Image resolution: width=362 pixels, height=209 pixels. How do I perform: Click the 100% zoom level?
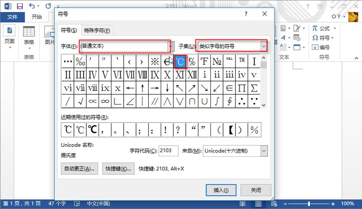tap(347, 204)
